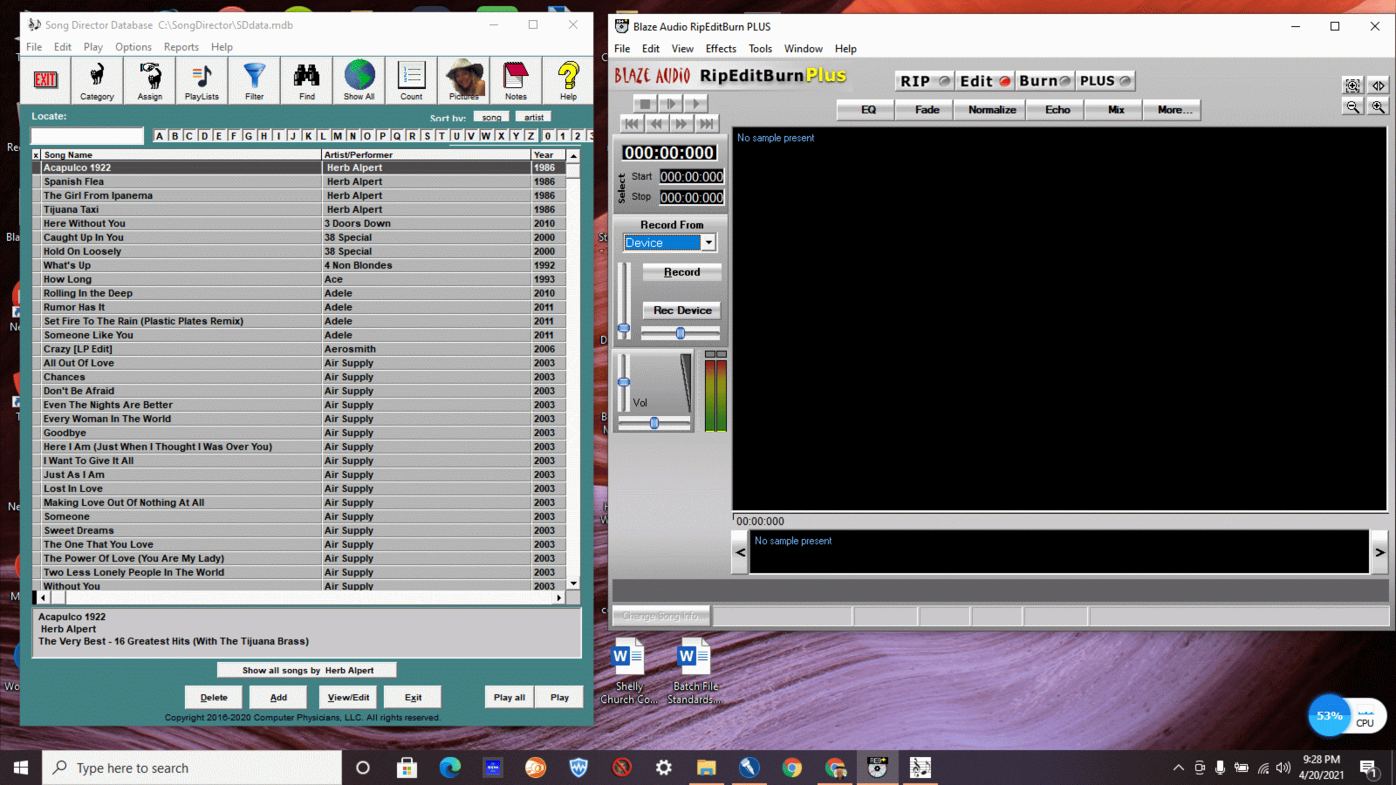
Task: Sort the list by song
Action: coord(492,117)
